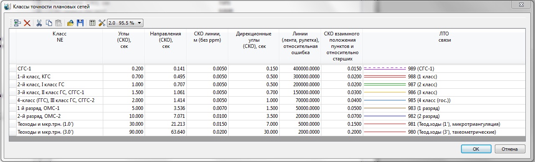Click the scissors cut icon
This screenshot has height=162, width=535.
(x=39, y=23)
